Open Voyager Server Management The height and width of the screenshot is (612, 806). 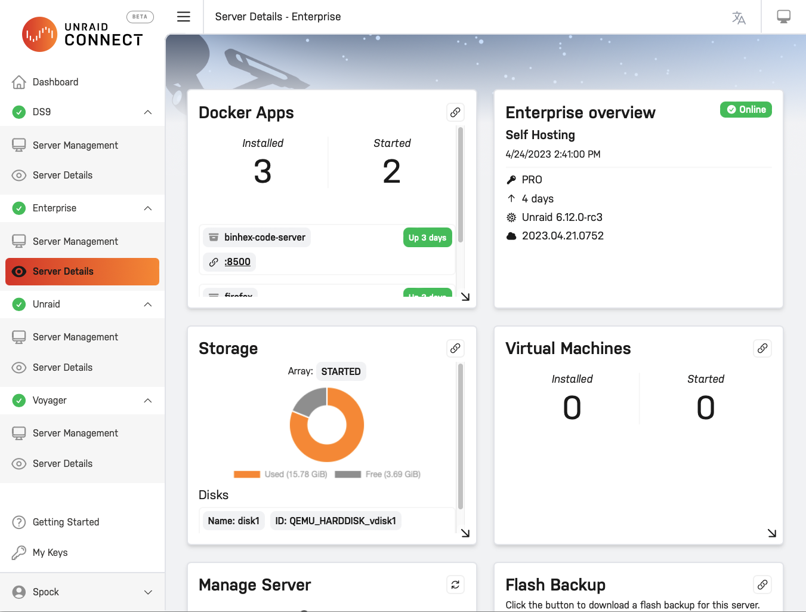(82, 433)
